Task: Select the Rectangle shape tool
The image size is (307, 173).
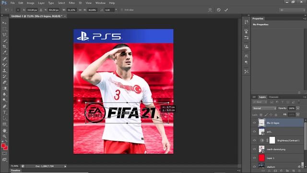Action: (x=4, y=124)
